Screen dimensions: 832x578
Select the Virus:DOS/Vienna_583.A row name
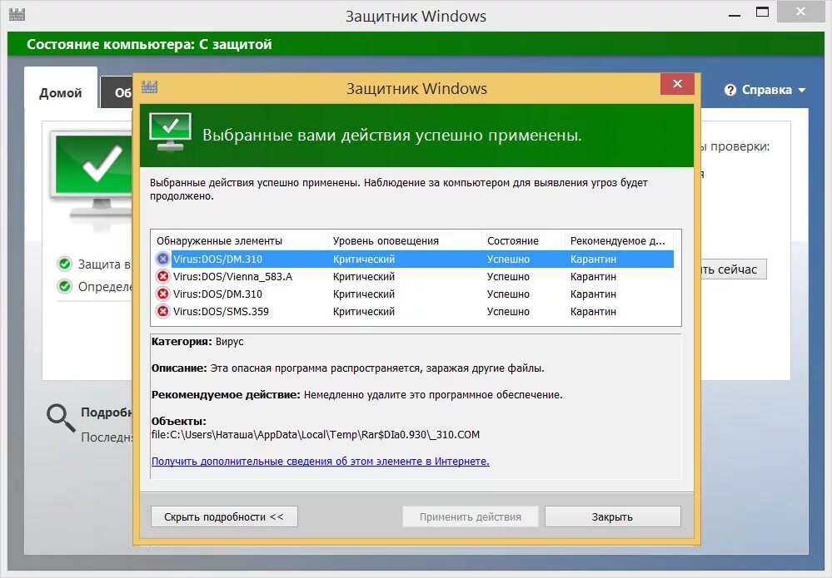[232, 277]
